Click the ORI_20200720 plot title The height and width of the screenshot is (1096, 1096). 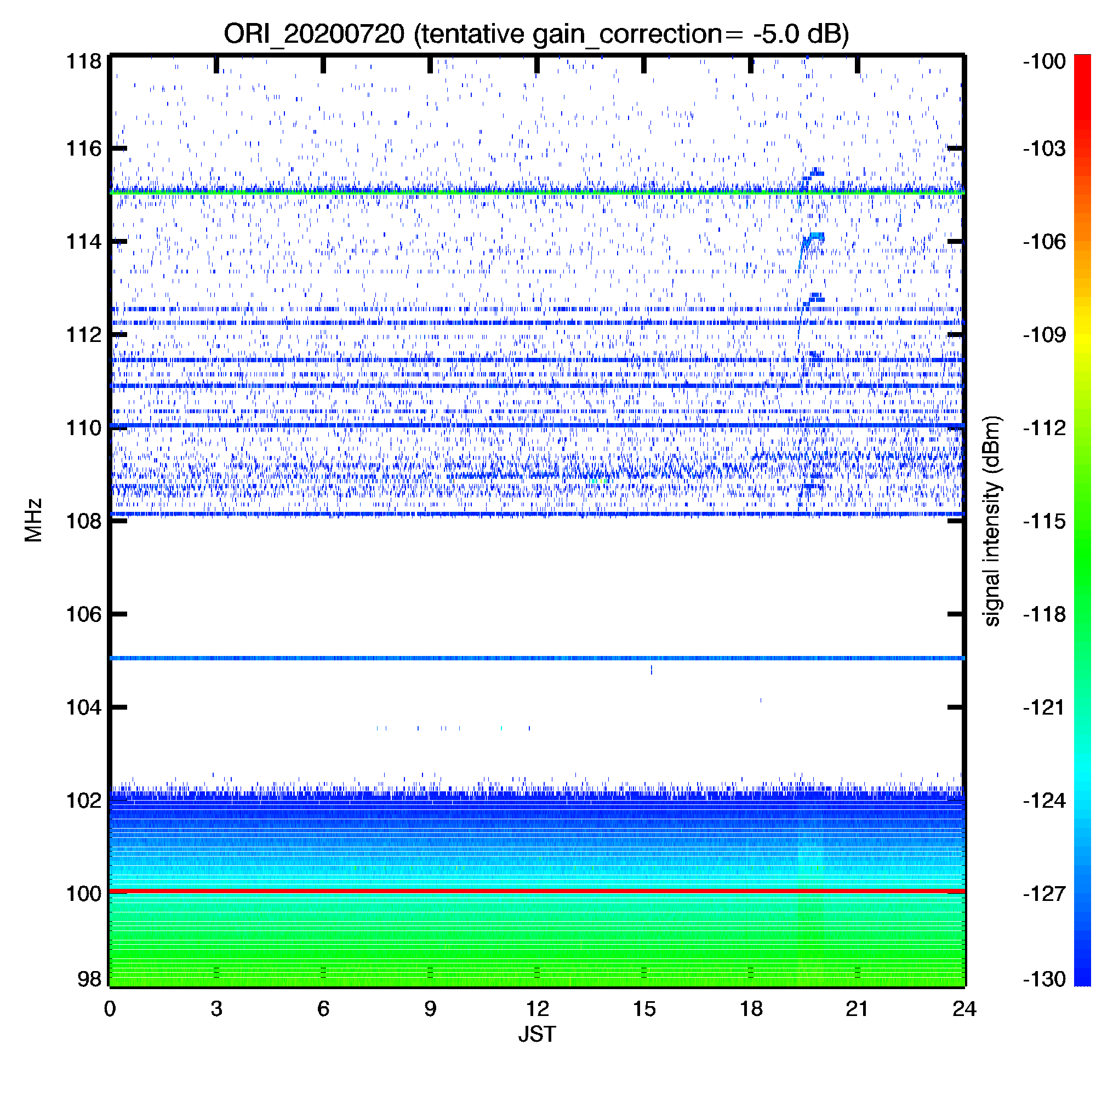pos(536,34)
